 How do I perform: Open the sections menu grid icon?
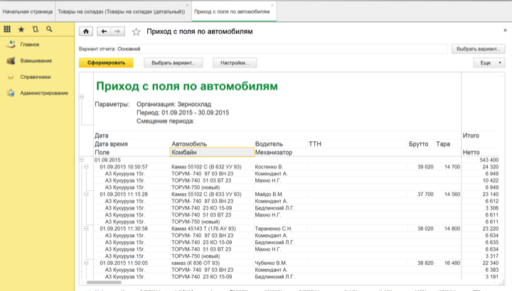click(x=7, y=29)
